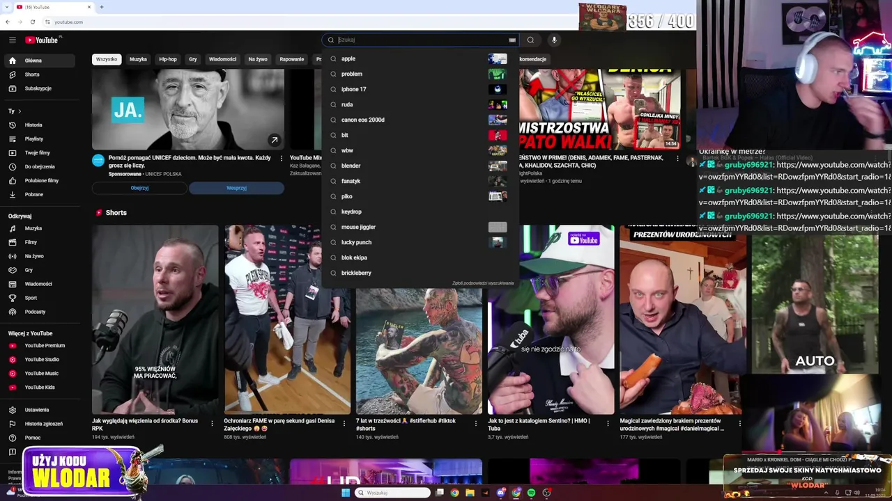Image resolution: width=892 pixels, height=501 pixels.
Task: Start voice search with microphone icon
Action: click(554, 40)
